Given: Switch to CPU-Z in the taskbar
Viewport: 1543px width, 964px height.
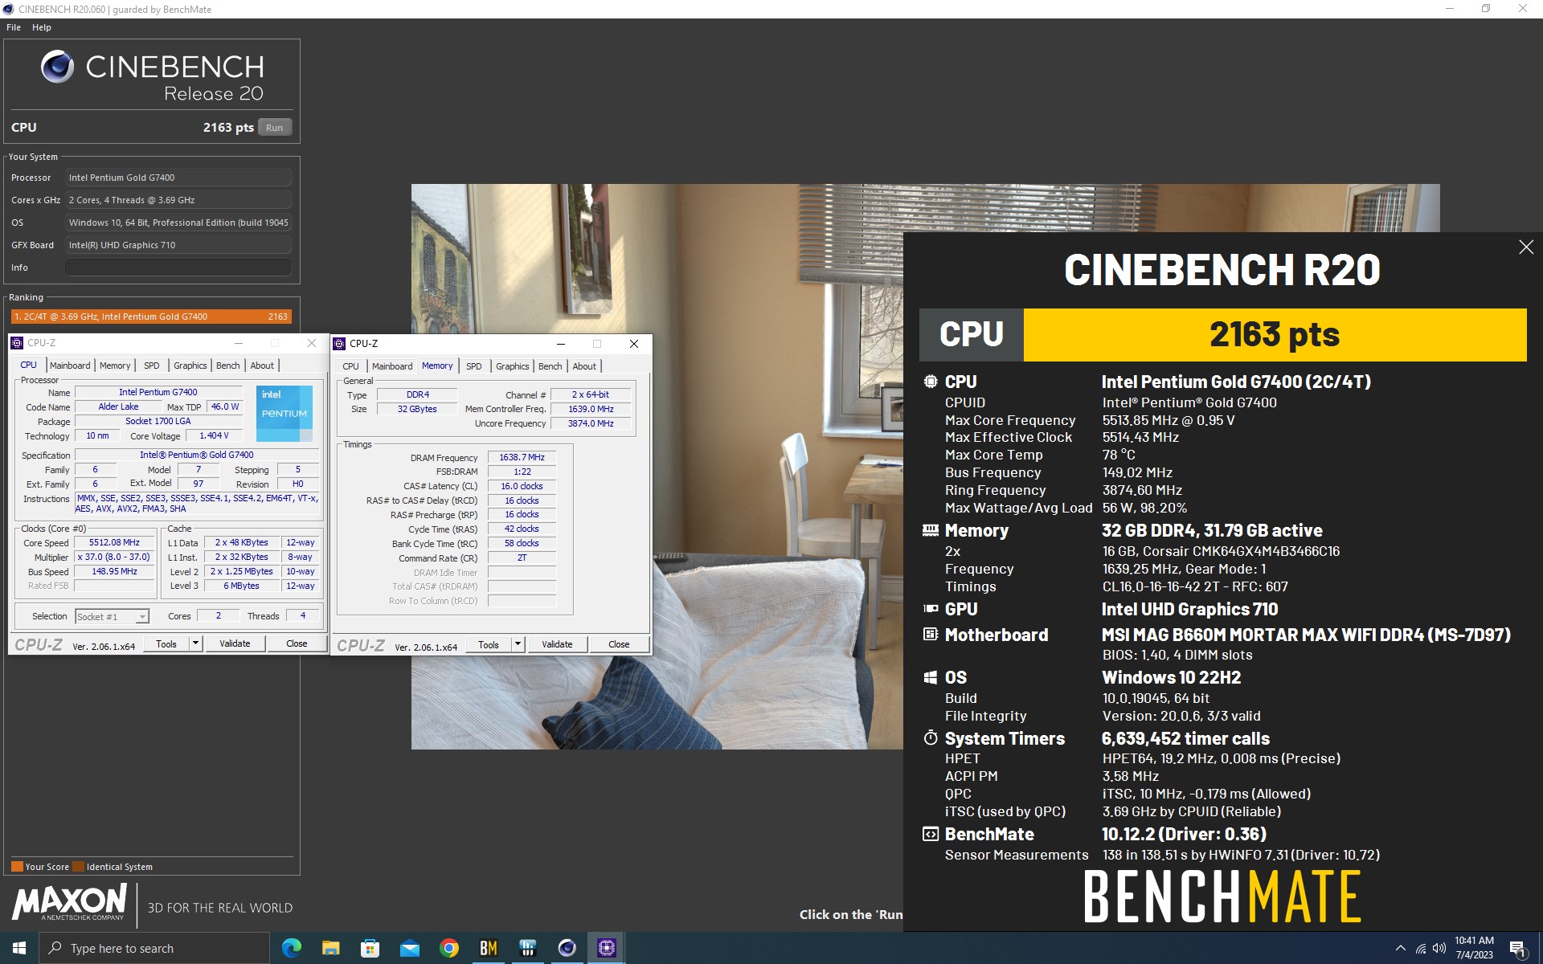Looking at the screenshot, I should point(606,948).
